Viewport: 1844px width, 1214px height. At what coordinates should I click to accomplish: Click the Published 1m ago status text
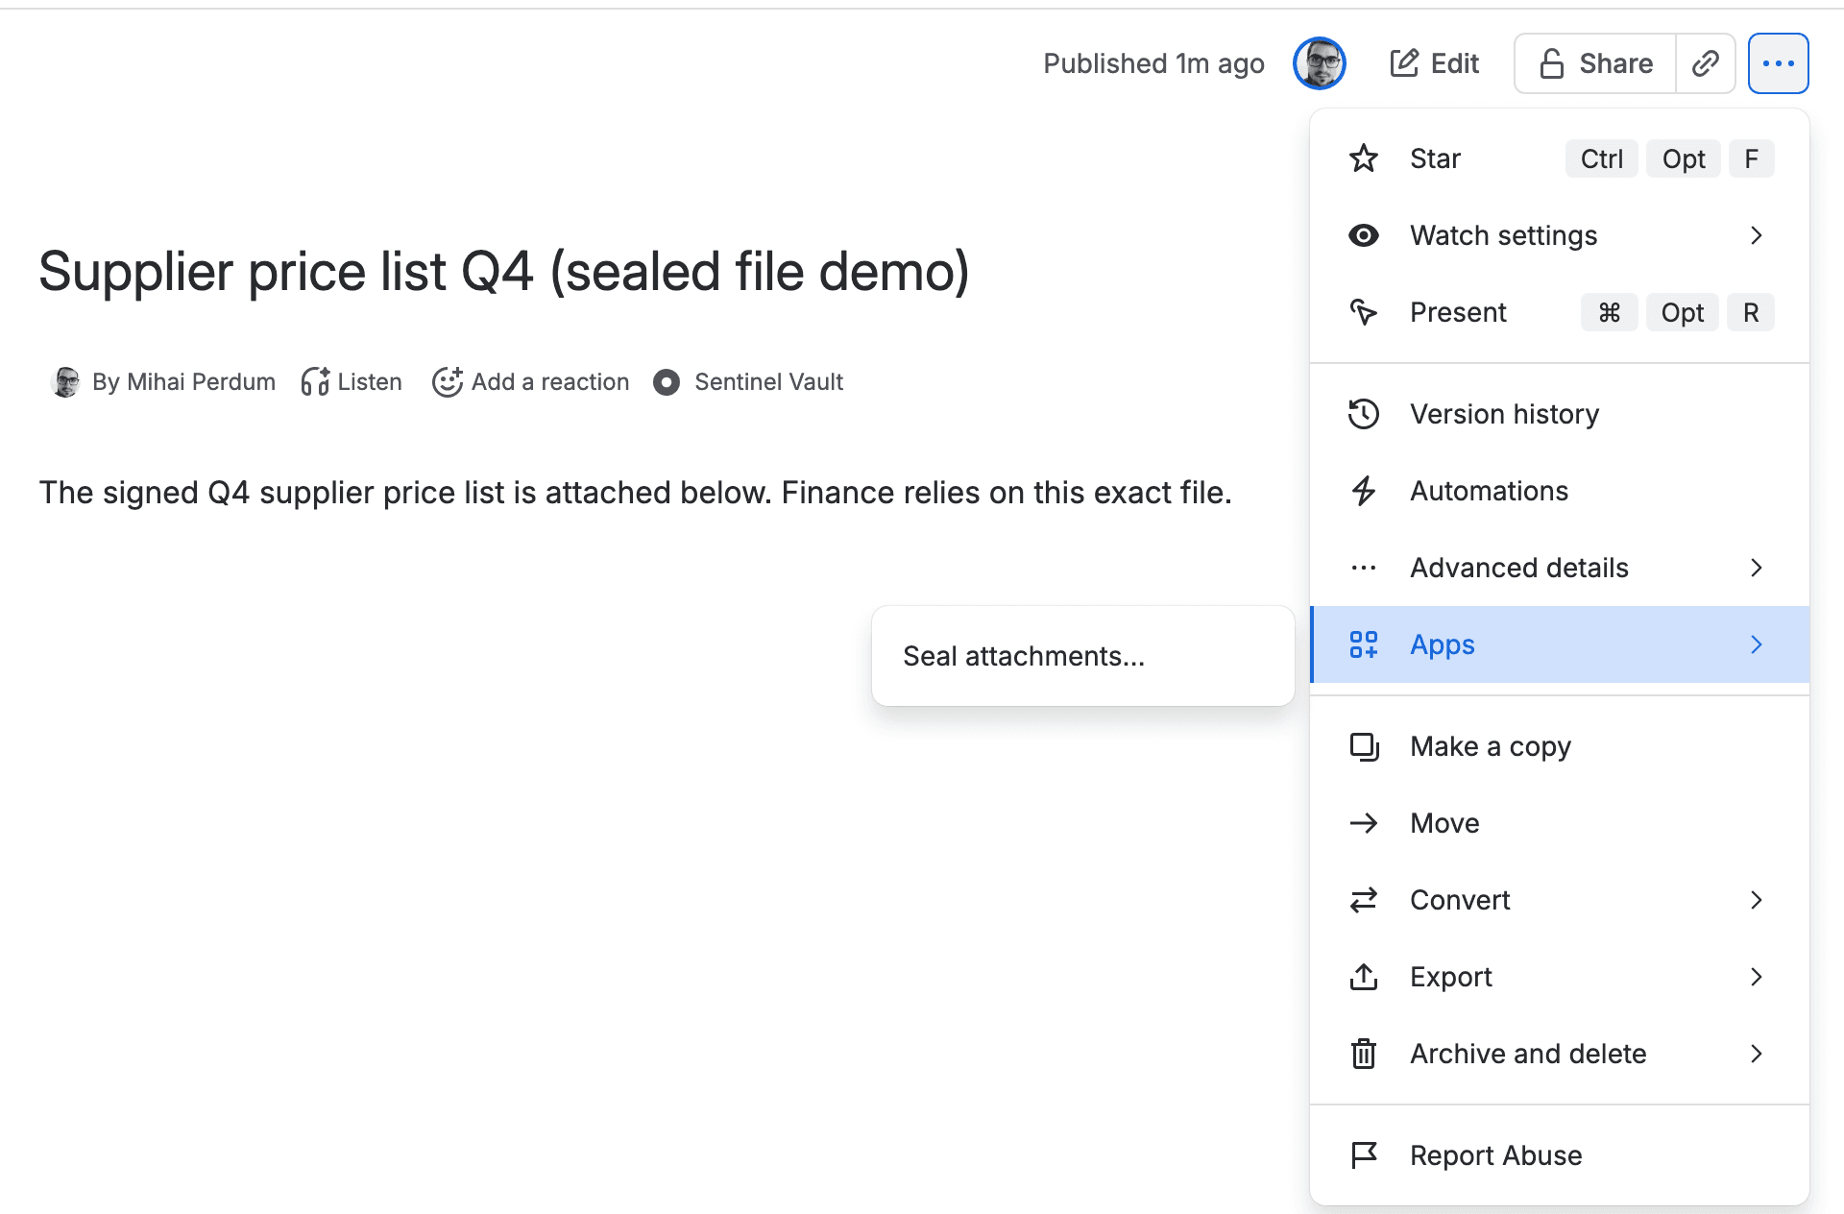point(1153,63)
